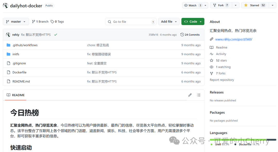
Task: Click the tag icon next to 0 Tags
Action: (52, 21)
